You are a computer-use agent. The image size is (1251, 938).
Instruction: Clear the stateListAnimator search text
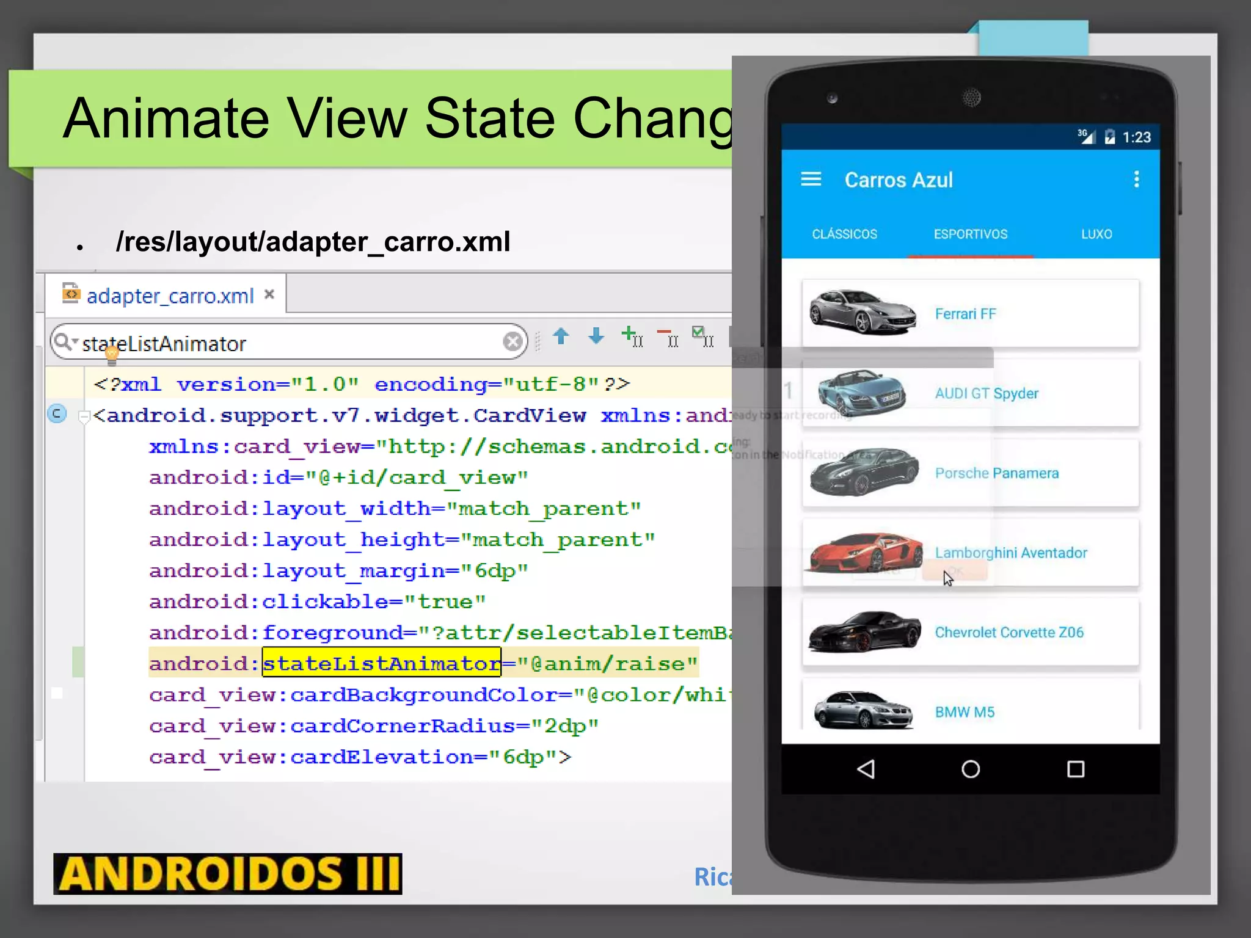pos(513,341)
